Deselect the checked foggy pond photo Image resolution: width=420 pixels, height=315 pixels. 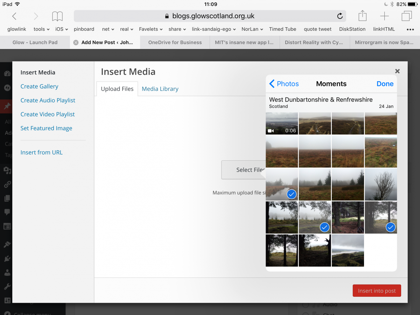coord(282,184)
